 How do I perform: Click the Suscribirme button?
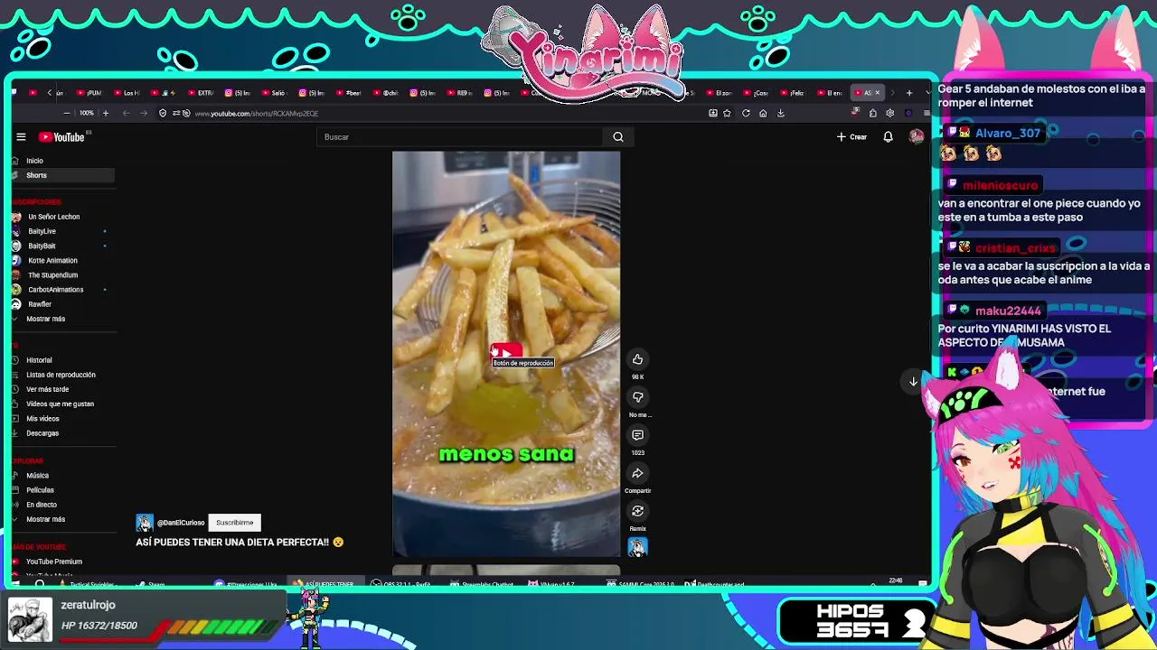tap(234, 523)
